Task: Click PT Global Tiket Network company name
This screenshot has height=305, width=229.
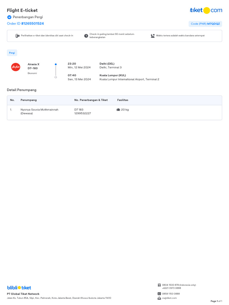Action: pyautogui.click(x=23, y=294)
